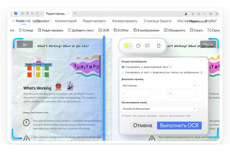Open the Редактировать ribbon tab
Screen dimensions: 230x153
point(94,21)
